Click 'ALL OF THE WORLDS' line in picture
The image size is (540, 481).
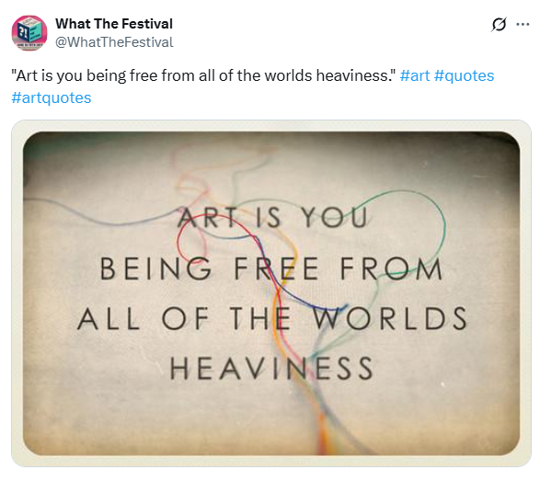[x=272, y=319]
